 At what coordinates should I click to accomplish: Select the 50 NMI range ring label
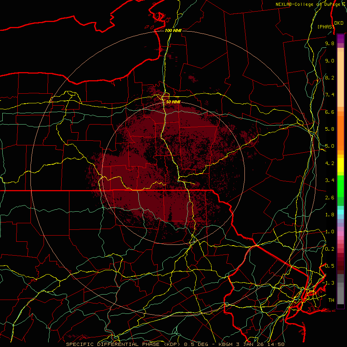pos(173,102)
